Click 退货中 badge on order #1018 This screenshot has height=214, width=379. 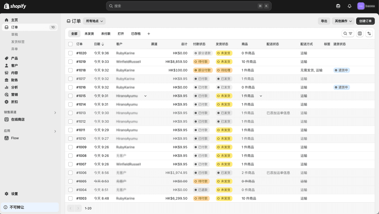pyautogui.click(x=341, y=70)
